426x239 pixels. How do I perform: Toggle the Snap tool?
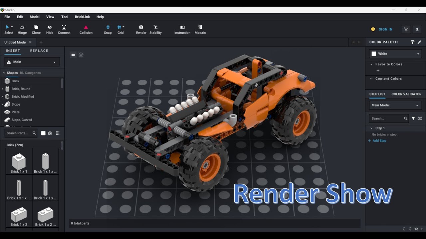point(108,30)
